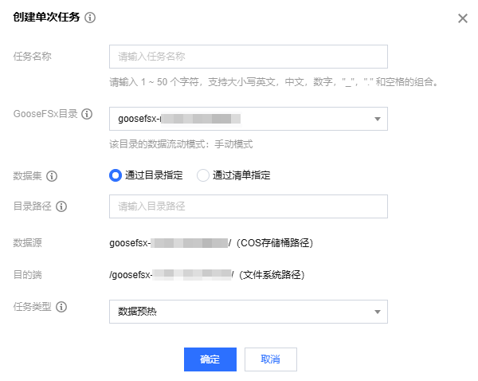Viewport: 478px width, 381px height.
Task: Open the 任务类型 combo box showing 数据预热
Action: [239, 312]
